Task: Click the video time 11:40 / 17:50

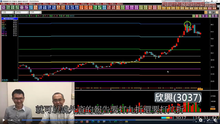Action: point(14,120)
